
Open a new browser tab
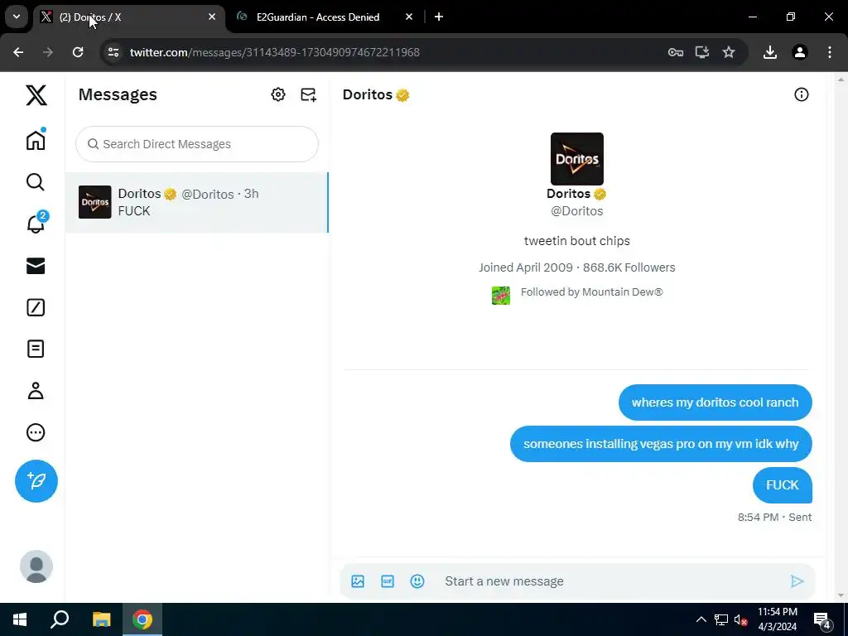439,17
